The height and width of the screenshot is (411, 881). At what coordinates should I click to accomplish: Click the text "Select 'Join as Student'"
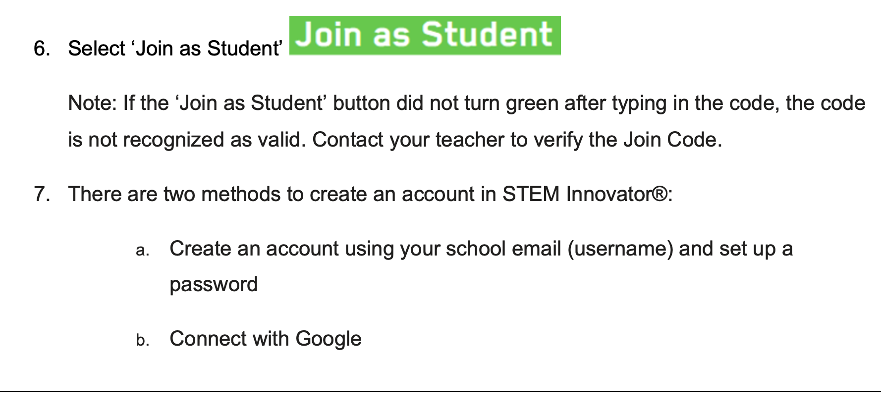point(175,49)
